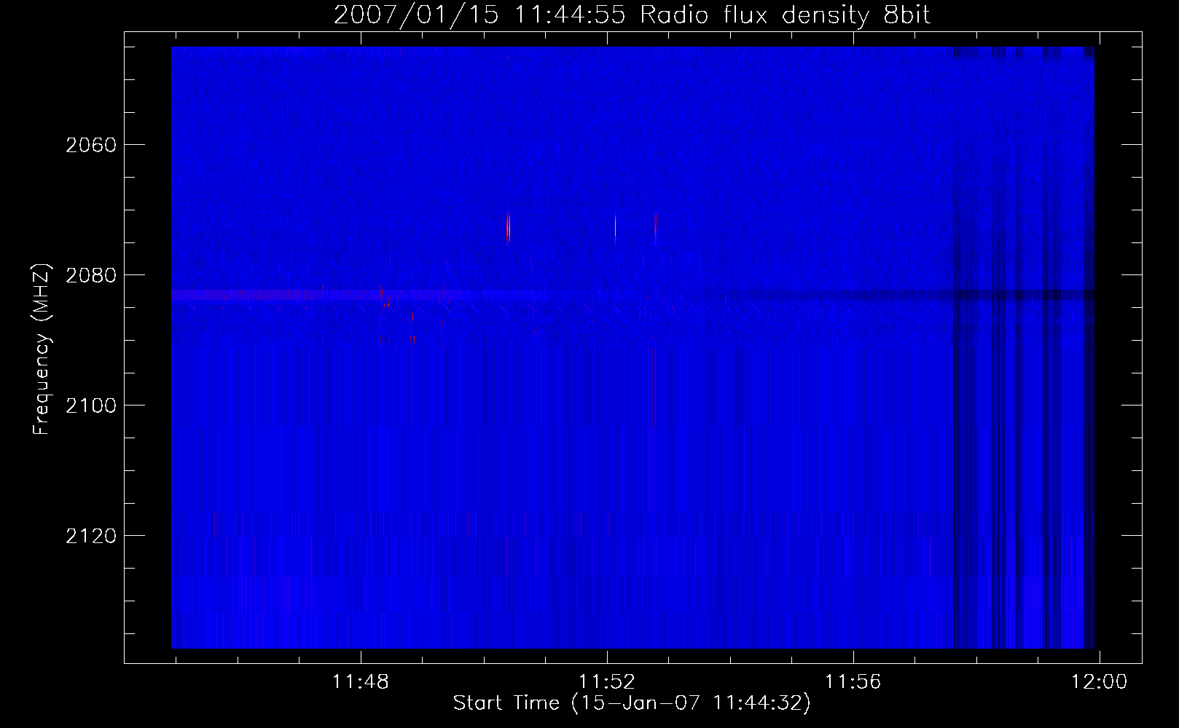Select the "Frequency (MHZ)" y-axis label
The height and width of the screenshot is (728, 1179).
tap(42, 349)
